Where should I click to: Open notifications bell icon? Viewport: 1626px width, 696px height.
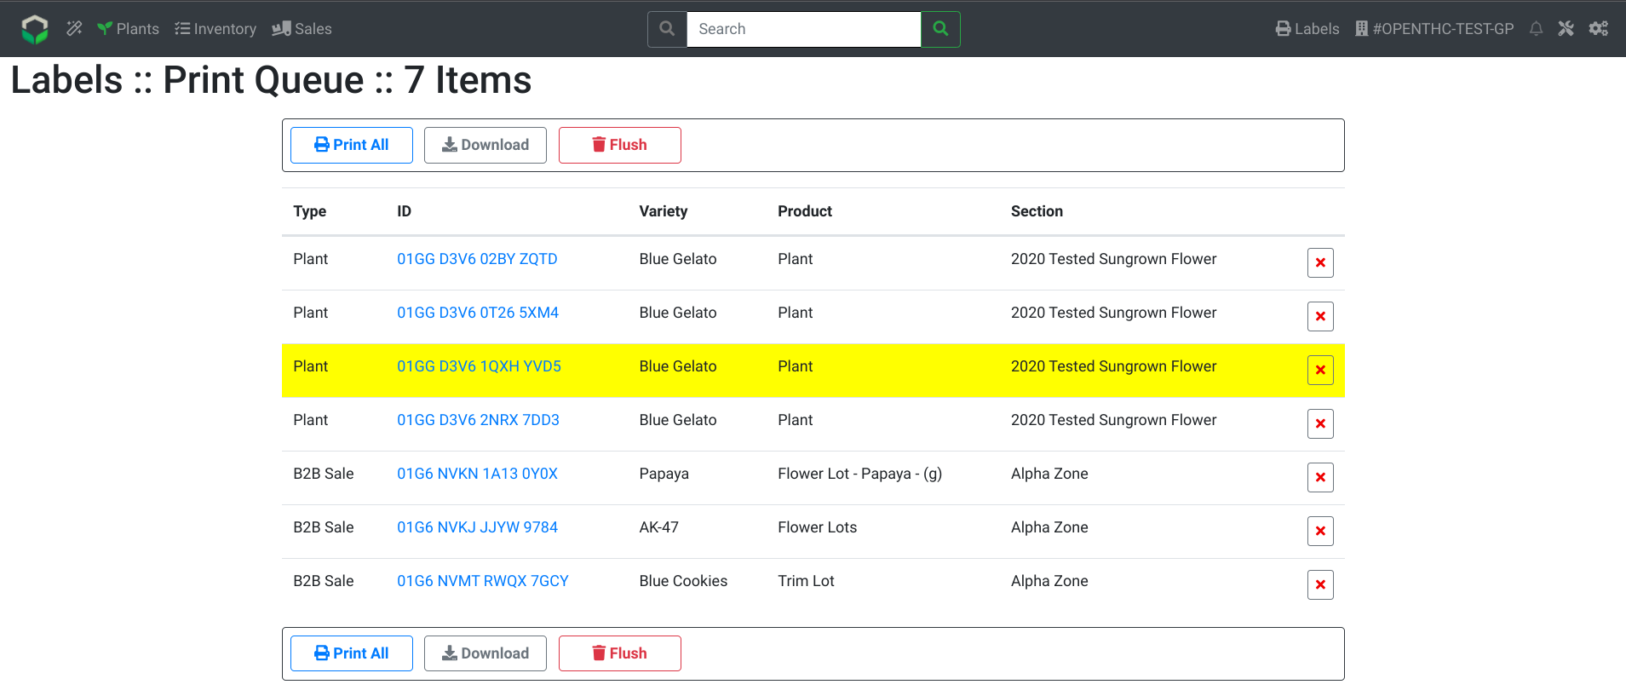[x=1536, y=29]
